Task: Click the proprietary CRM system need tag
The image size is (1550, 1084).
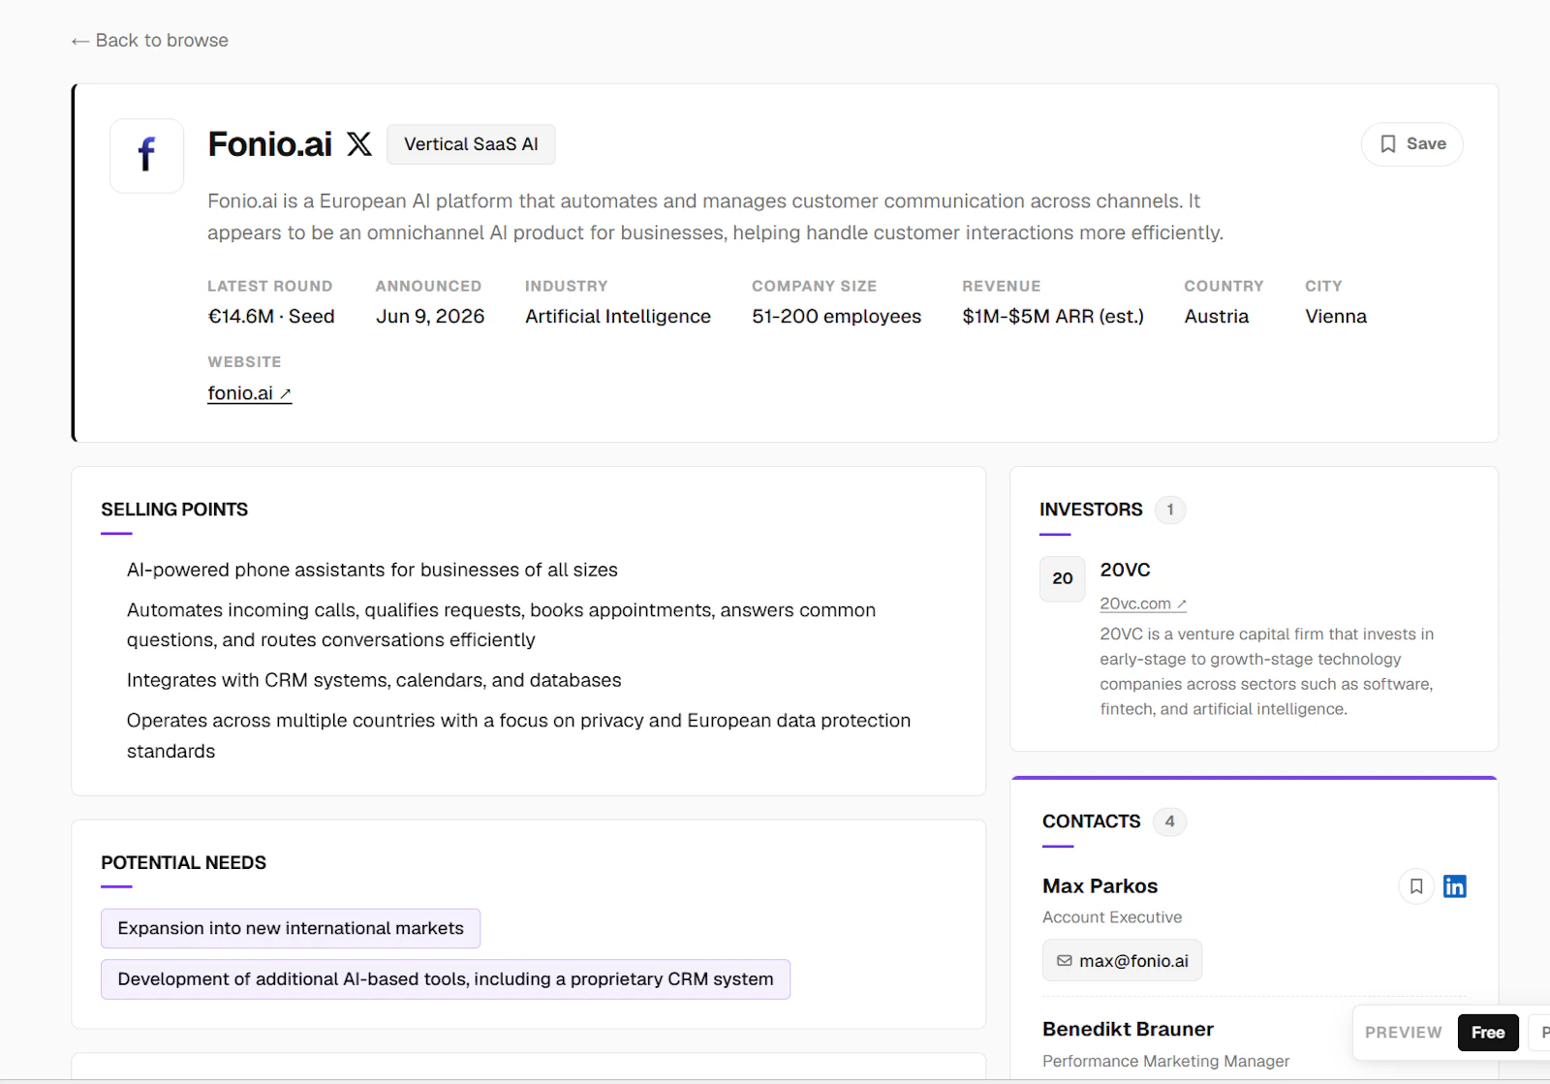Action: [x=446, y=979]
